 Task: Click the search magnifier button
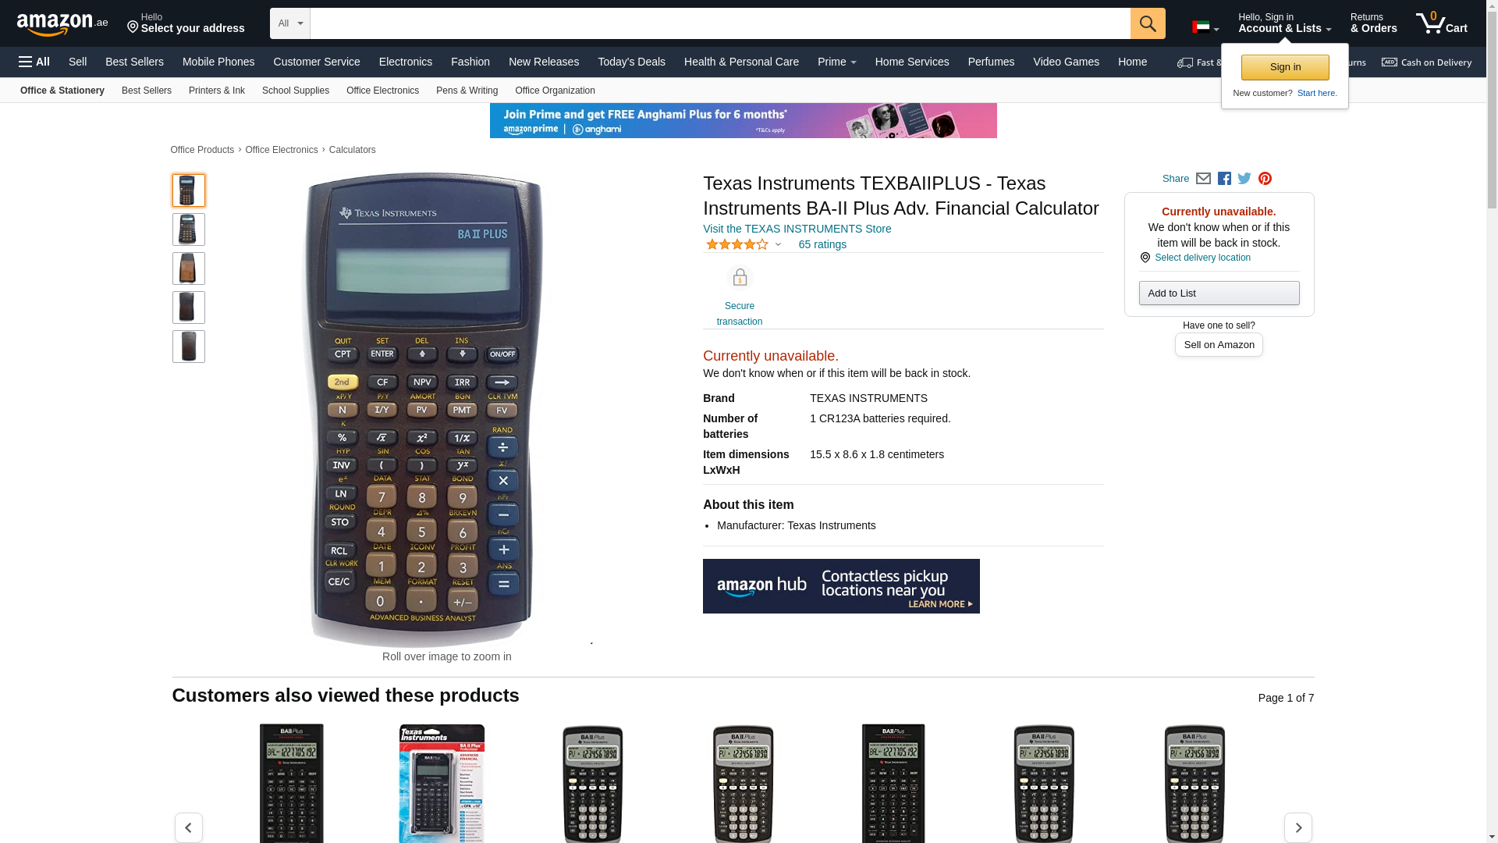[1148, 23]
